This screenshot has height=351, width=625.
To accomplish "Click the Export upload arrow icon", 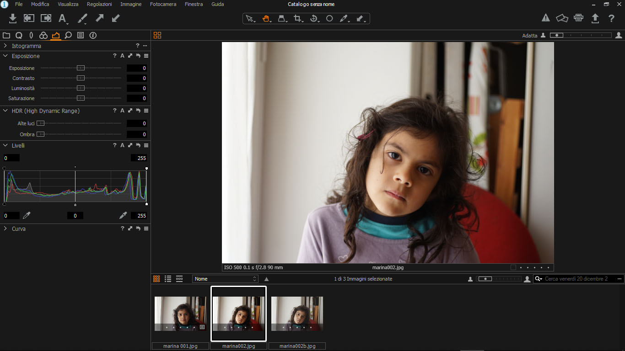I will [x=595, y=18].
